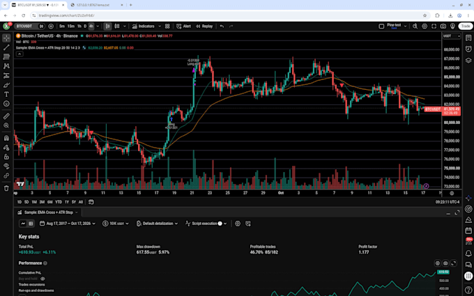474x296 pixels.
Task: Open the emoji icons tool
Action: (6, 104)
